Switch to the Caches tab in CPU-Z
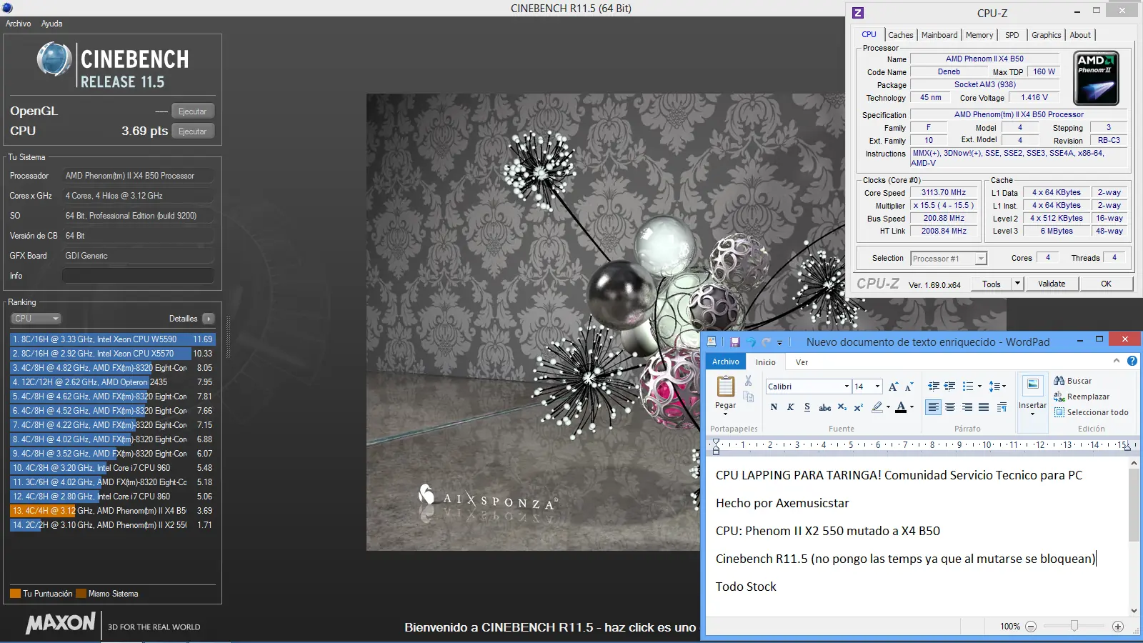The height and width of the screenshot is (643, 1143). [900, 35]
